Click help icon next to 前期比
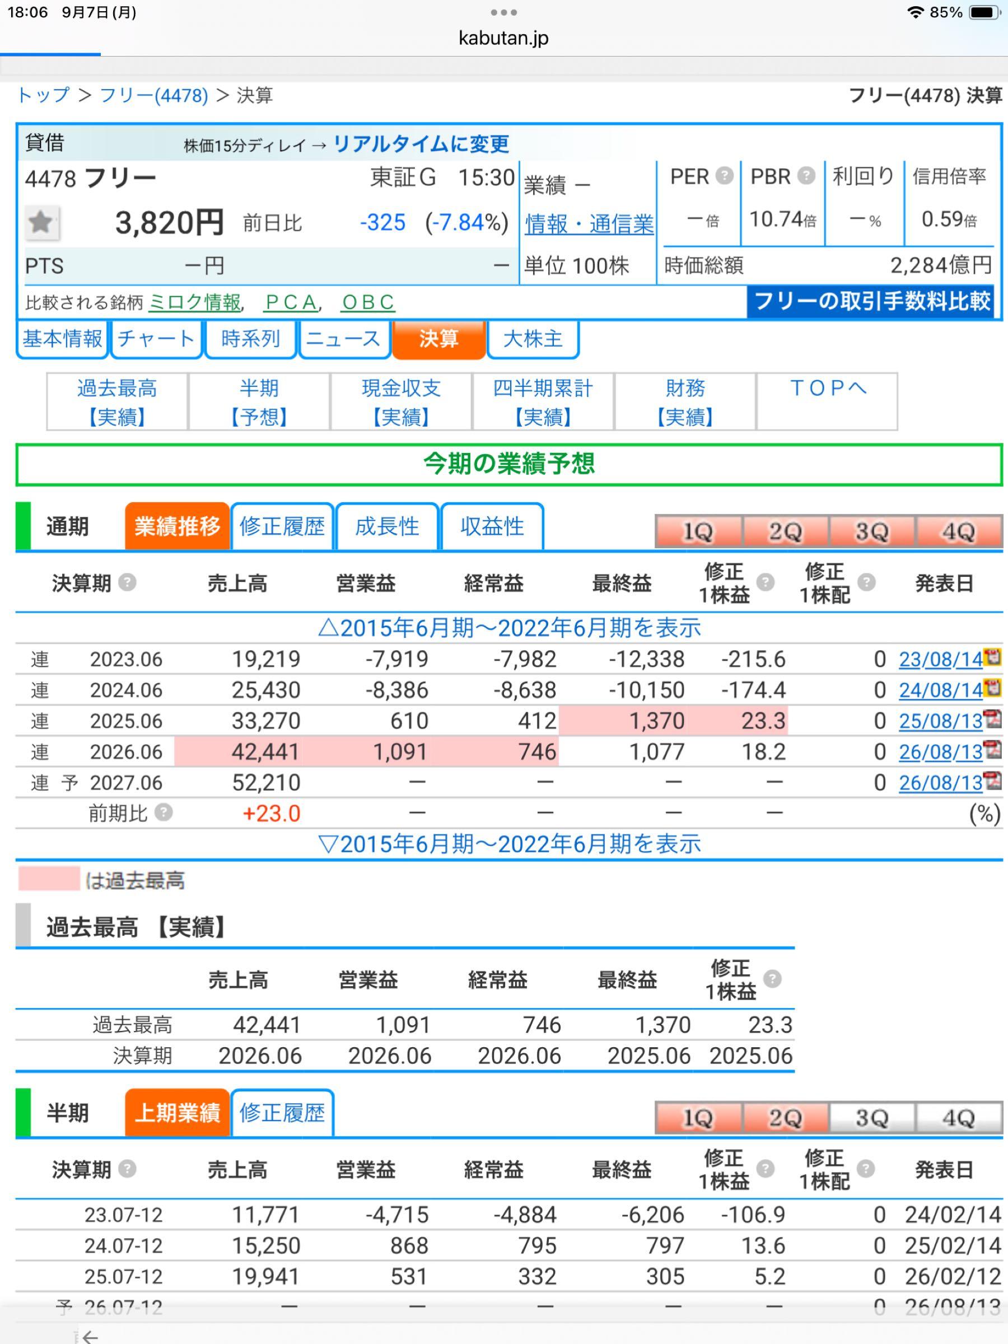Screen dimensions: 1008x1344 (164, 812)
